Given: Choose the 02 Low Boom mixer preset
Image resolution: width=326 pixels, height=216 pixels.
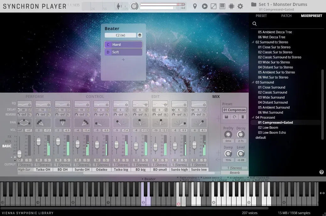Looking at the screenshot, I should [268, 127].
